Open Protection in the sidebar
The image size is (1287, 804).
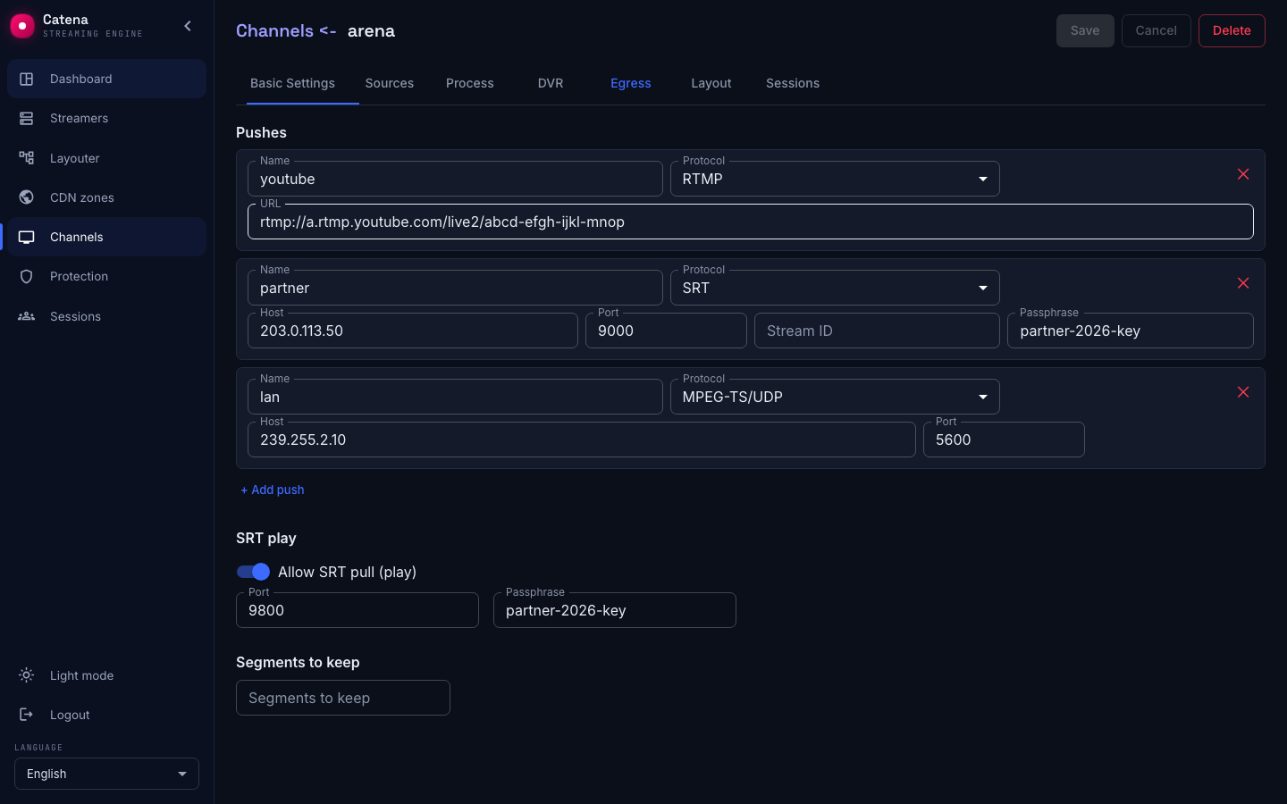coord(106,276)
